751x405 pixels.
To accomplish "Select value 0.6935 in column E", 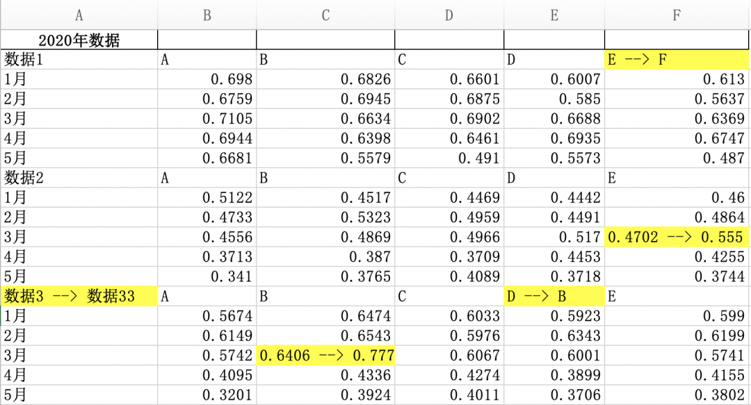I will coord(554,138).
